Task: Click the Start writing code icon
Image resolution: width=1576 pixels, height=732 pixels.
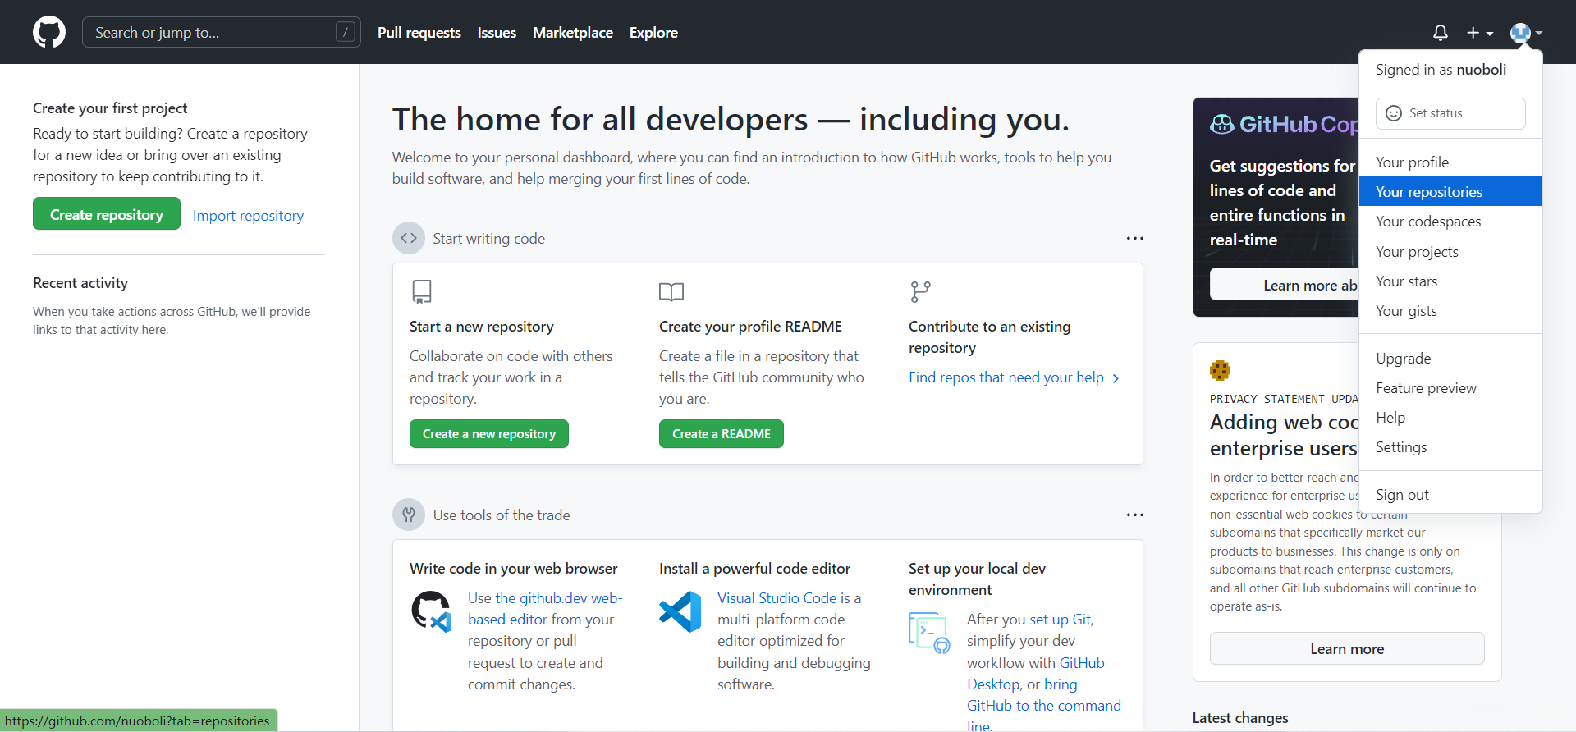Action: pos(409,239)
